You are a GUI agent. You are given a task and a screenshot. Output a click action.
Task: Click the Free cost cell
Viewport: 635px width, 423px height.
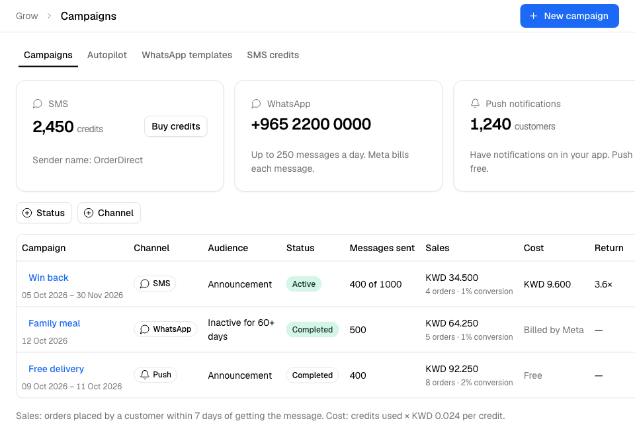pyautogui.click(x=532, y=375)
